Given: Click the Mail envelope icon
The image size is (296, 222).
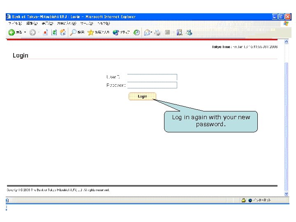Looking at the screenshot, I should pyautogui.click(x=147, y=32).
